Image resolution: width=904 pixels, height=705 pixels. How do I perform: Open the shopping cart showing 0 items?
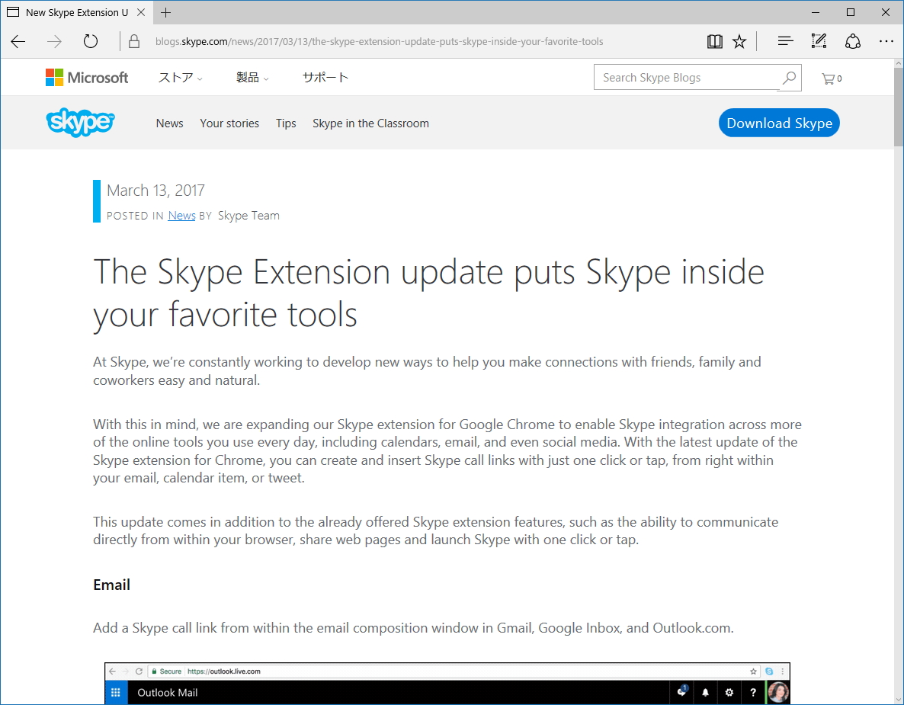(x=831, y=78)
